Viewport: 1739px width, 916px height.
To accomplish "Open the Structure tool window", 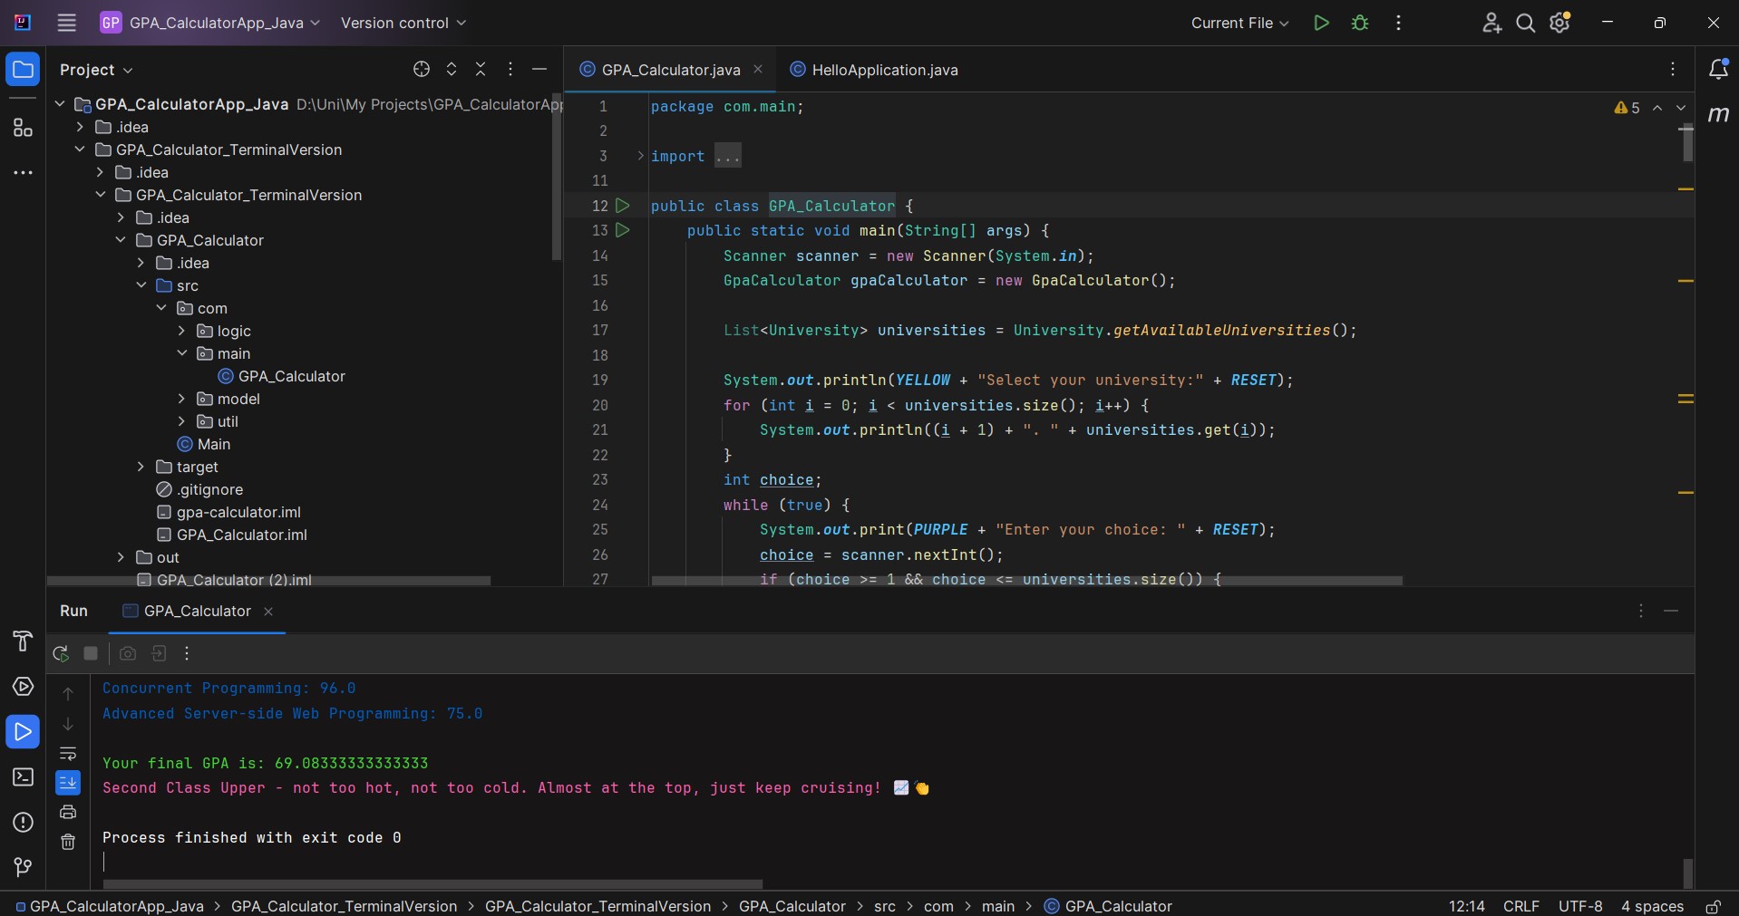I will (23, 129).
